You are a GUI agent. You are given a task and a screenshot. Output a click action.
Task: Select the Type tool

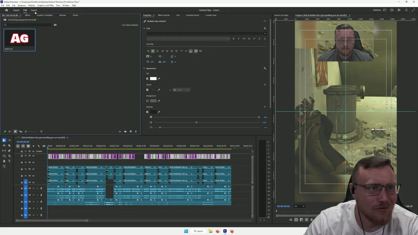pyautogui.click(x=9, y=161)
